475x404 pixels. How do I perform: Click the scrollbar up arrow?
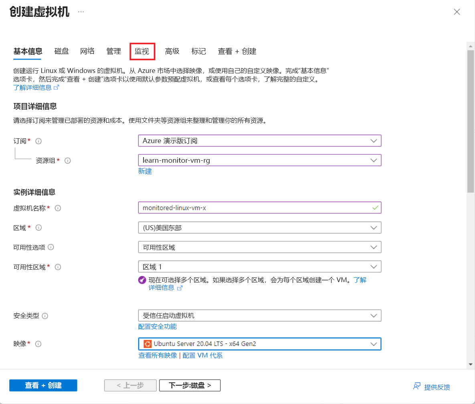(x=471, y=46)
